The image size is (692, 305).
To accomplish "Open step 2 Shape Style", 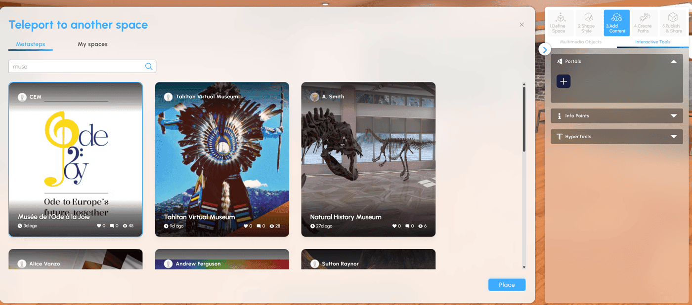I will (x=588, y=23).
